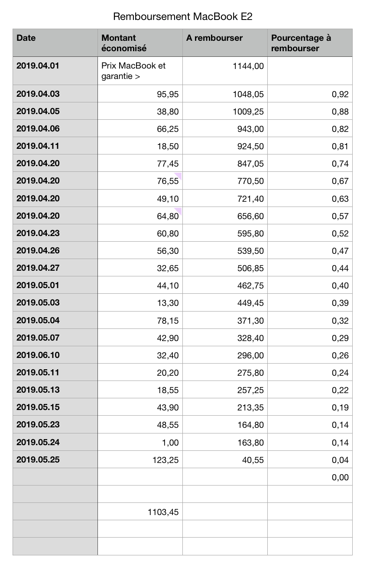
Task: Click the "Date" column header
Action: coord(55,43)
